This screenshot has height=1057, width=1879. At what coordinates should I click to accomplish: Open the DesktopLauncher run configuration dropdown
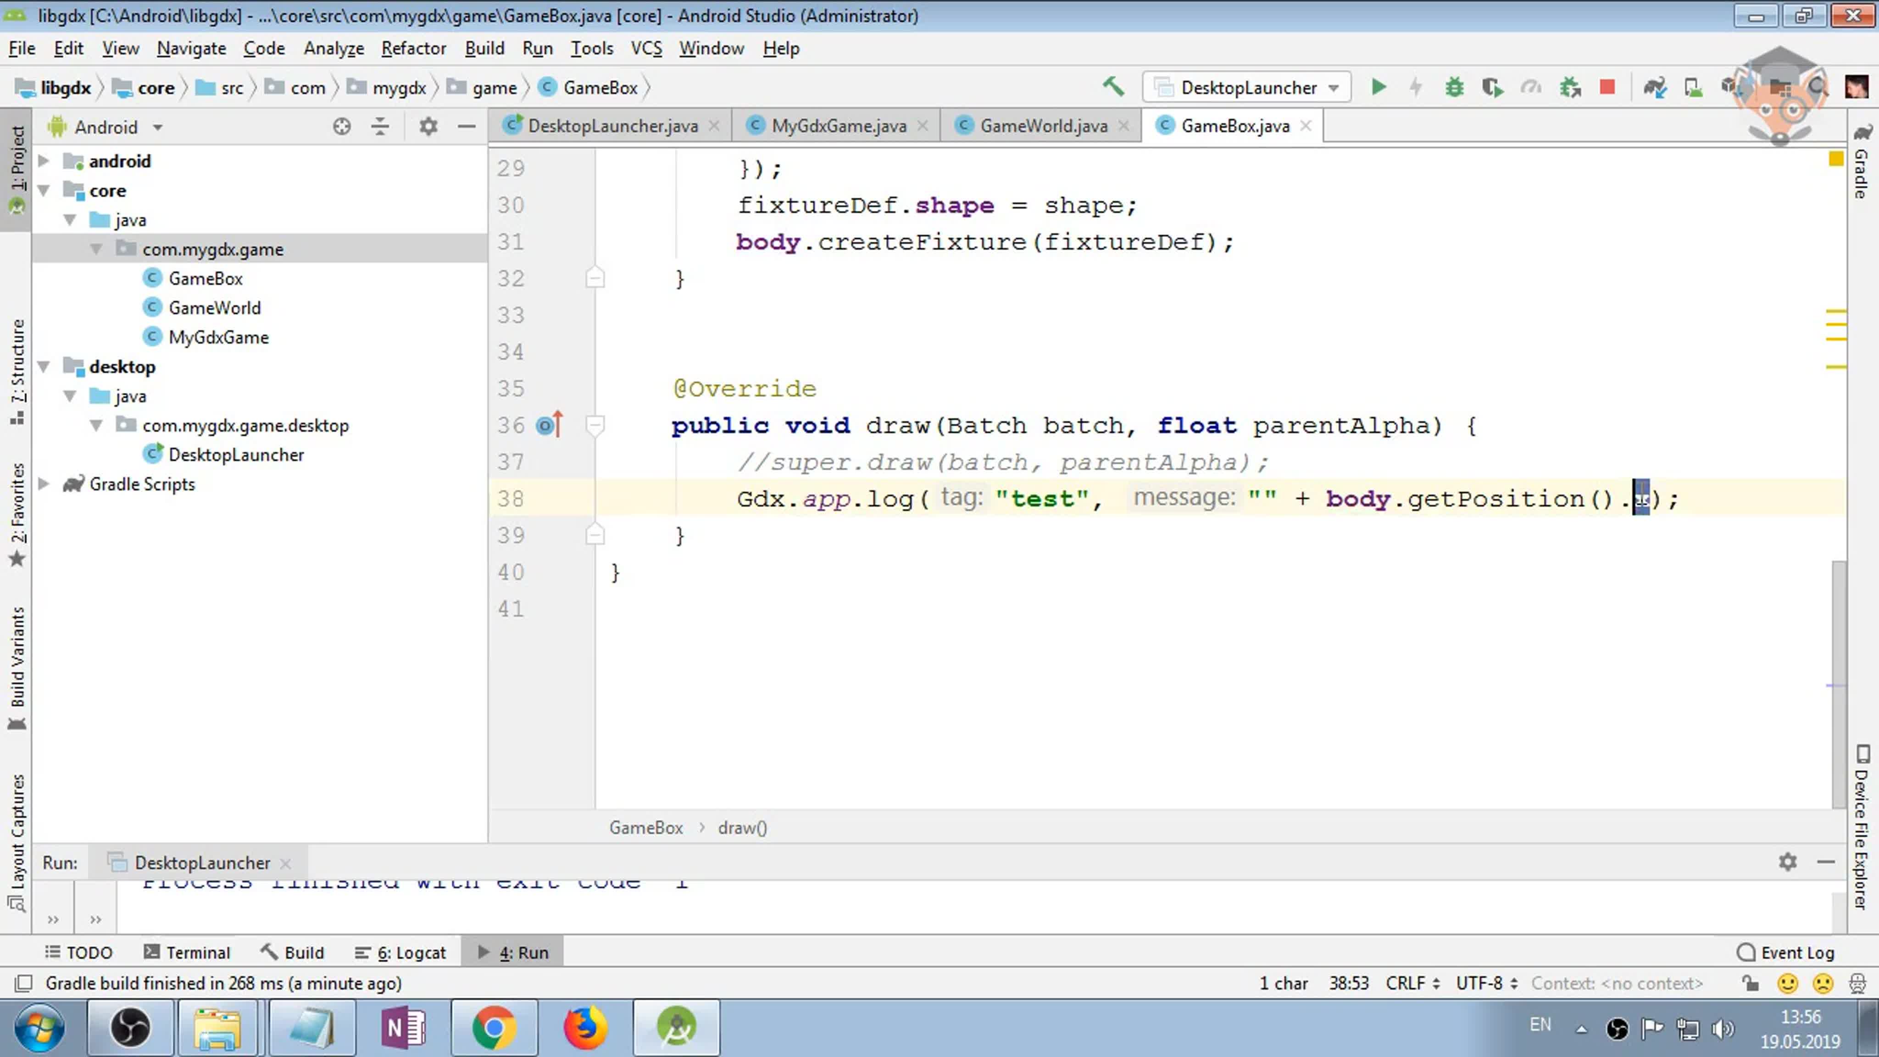coord(1247,88)
